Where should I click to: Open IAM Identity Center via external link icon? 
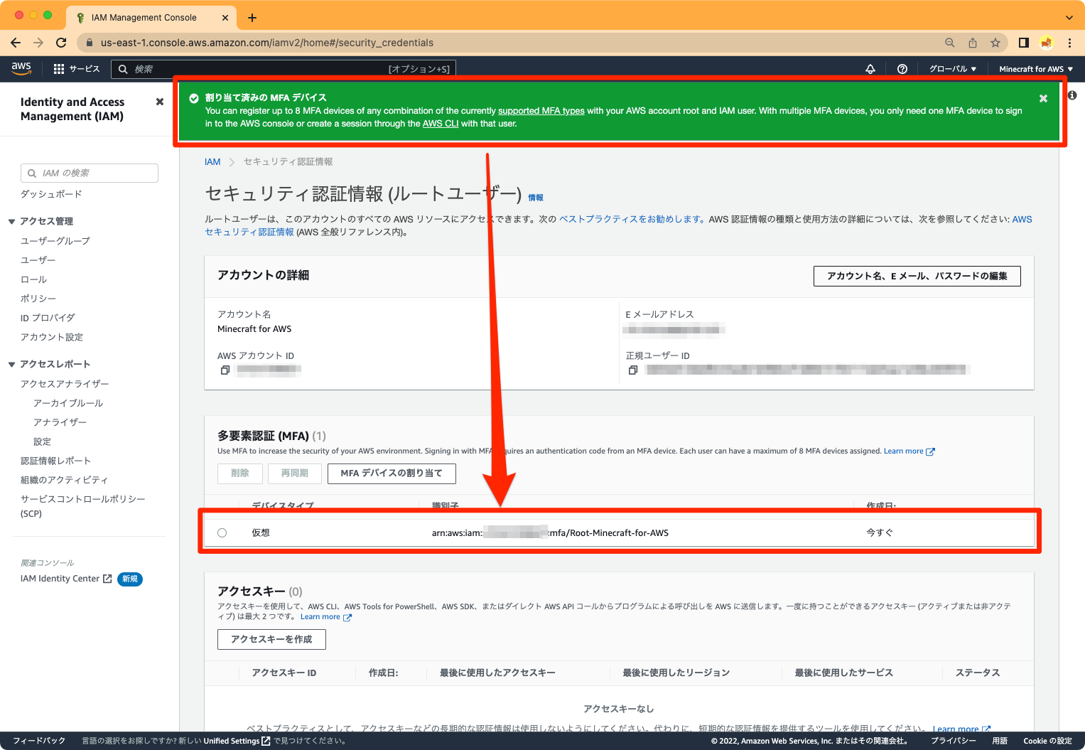point(107,578)
